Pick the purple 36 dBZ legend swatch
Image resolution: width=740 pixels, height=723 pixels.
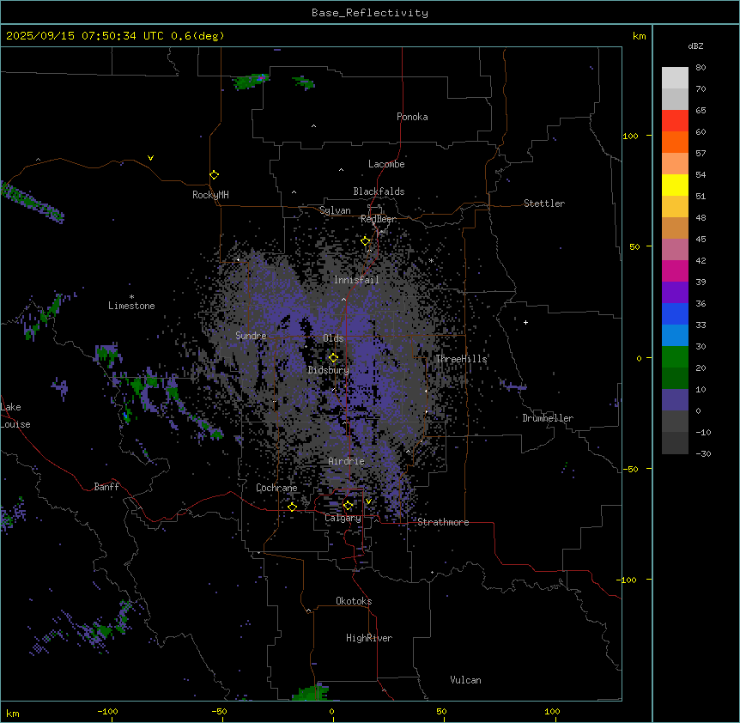[675, 293]
